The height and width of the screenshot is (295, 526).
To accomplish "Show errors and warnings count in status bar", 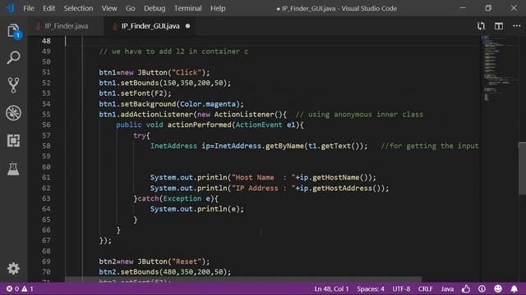I will click(x=20, y=288).
